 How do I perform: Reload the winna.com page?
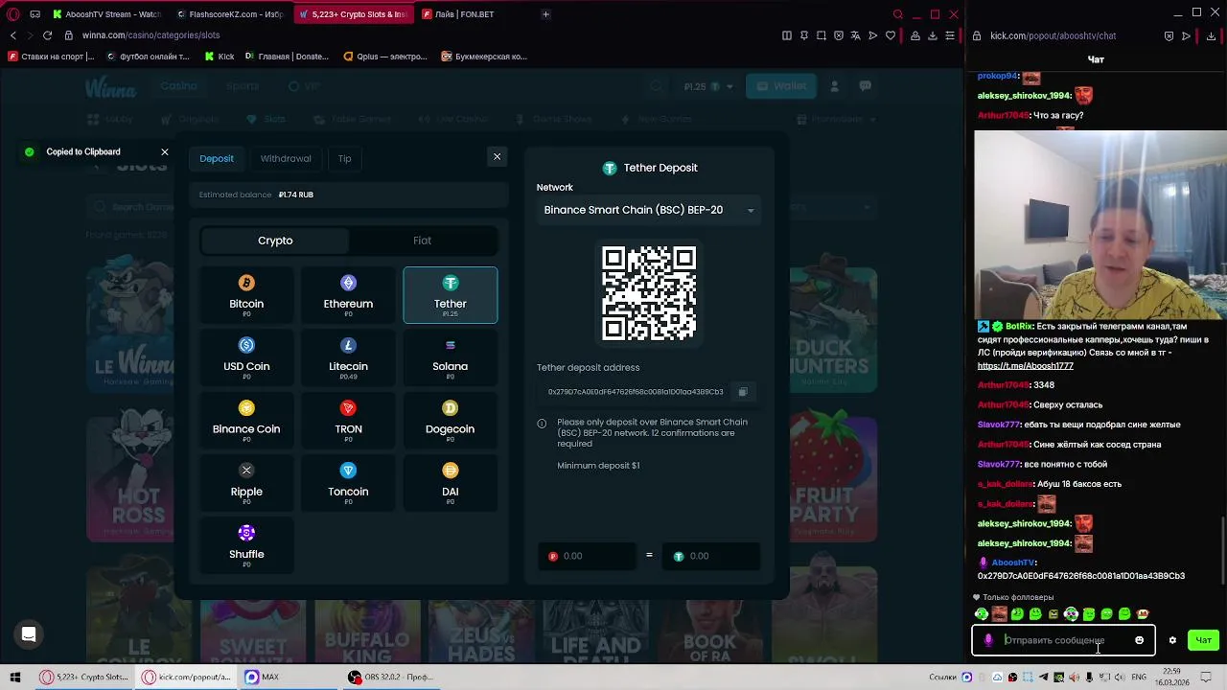[47, 35]
